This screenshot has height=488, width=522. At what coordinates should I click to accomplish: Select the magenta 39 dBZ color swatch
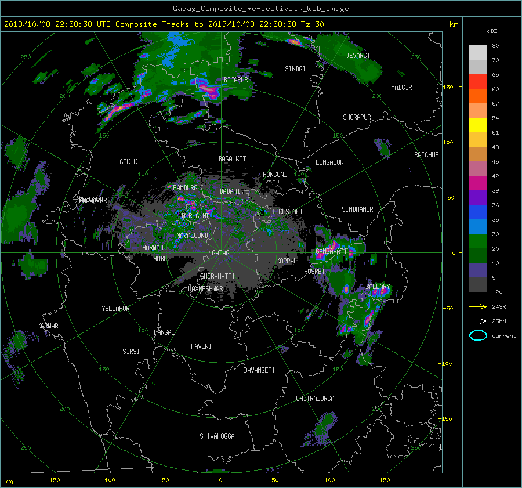coord(478,183)
